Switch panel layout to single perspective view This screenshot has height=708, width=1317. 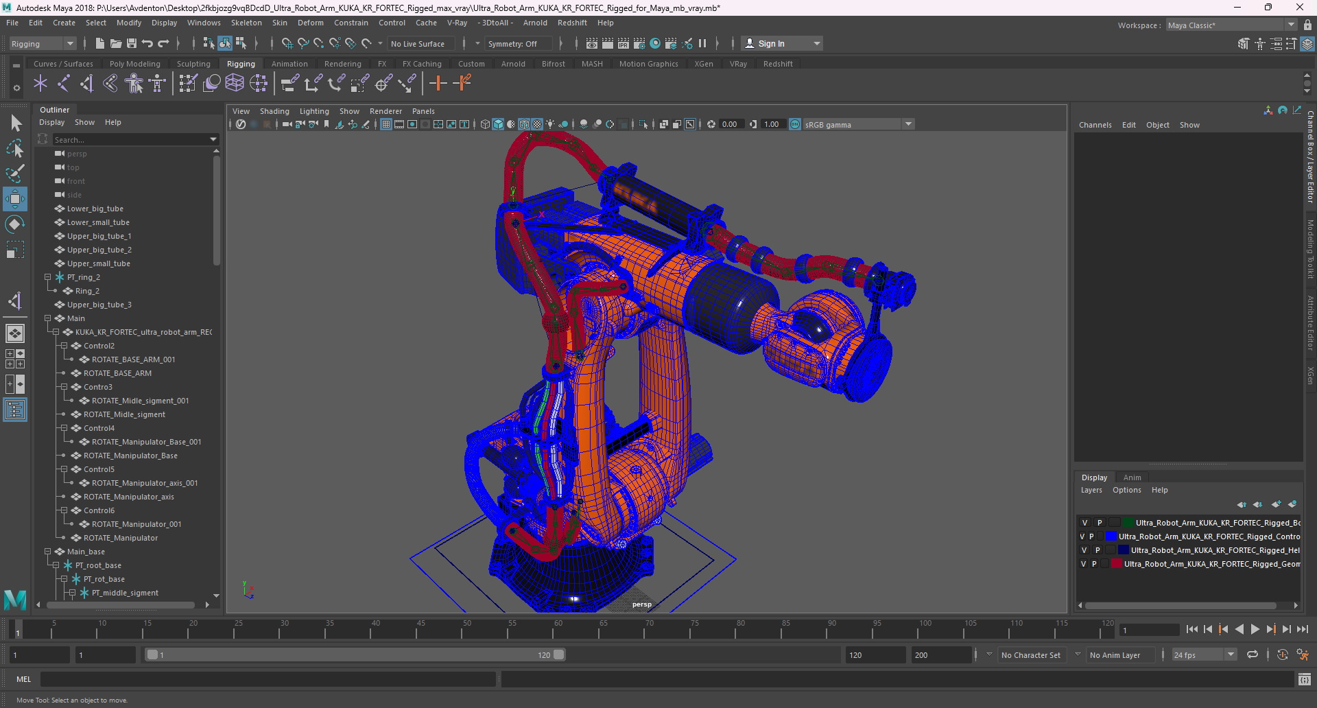click(15, 333)
